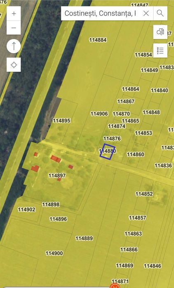Locate my position with crosshair button
The width and height of the screenshot is (174, 288).
click(x=14, y=65)
